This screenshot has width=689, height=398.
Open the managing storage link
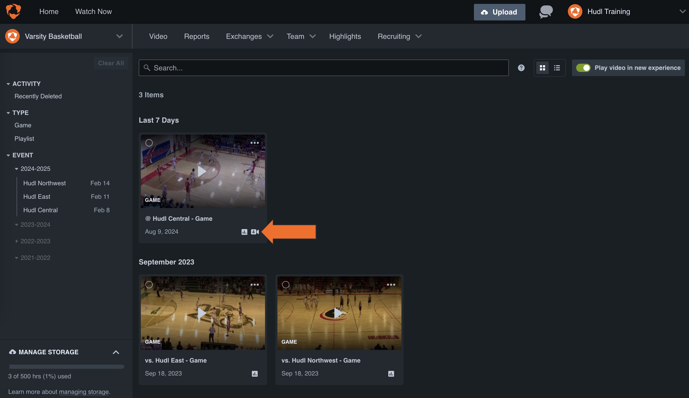pyautogui.click(x=84, y=392)
